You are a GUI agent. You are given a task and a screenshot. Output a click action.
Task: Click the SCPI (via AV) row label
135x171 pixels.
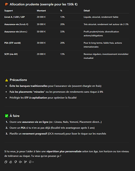point(11,54)
